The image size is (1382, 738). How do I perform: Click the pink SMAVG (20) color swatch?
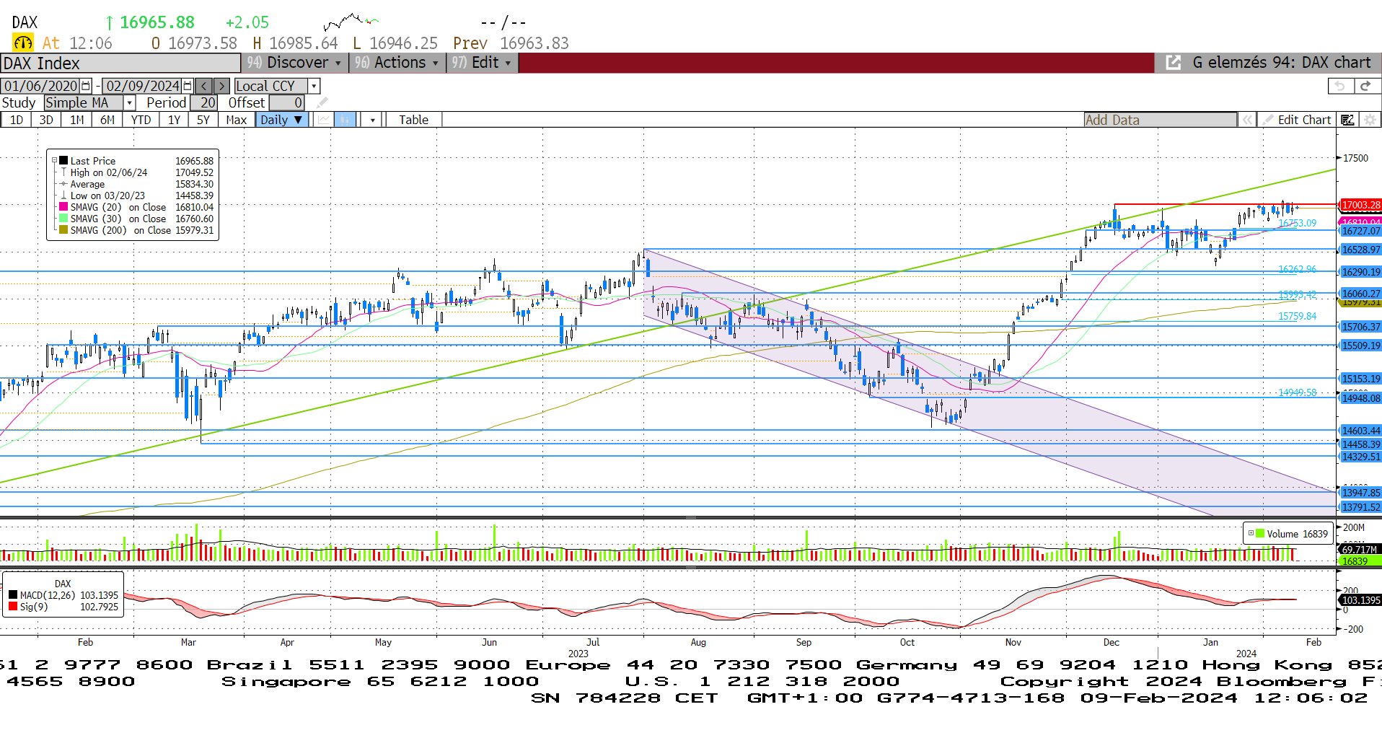63,207
